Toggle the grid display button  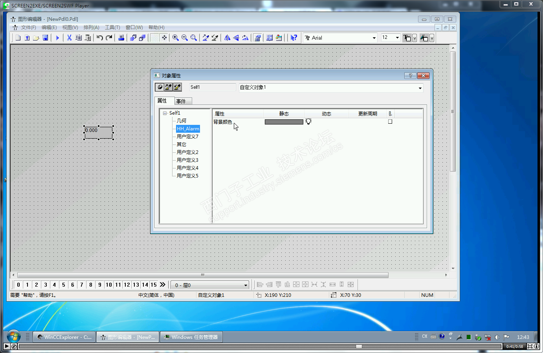pos(155,38)
